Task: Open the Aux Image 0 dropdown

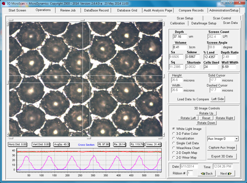Action: [x=236, y=139]
